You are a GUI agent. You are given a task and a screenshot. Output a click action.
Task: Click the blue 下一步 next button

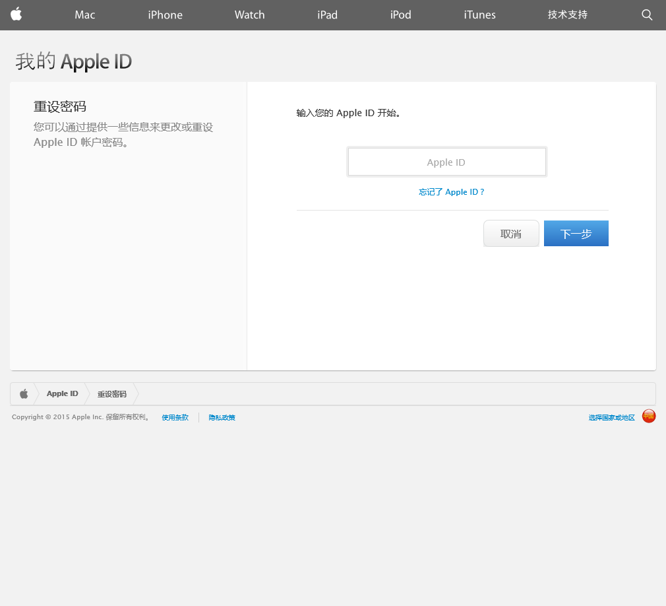pyautogui.click(x=576, y=234)
